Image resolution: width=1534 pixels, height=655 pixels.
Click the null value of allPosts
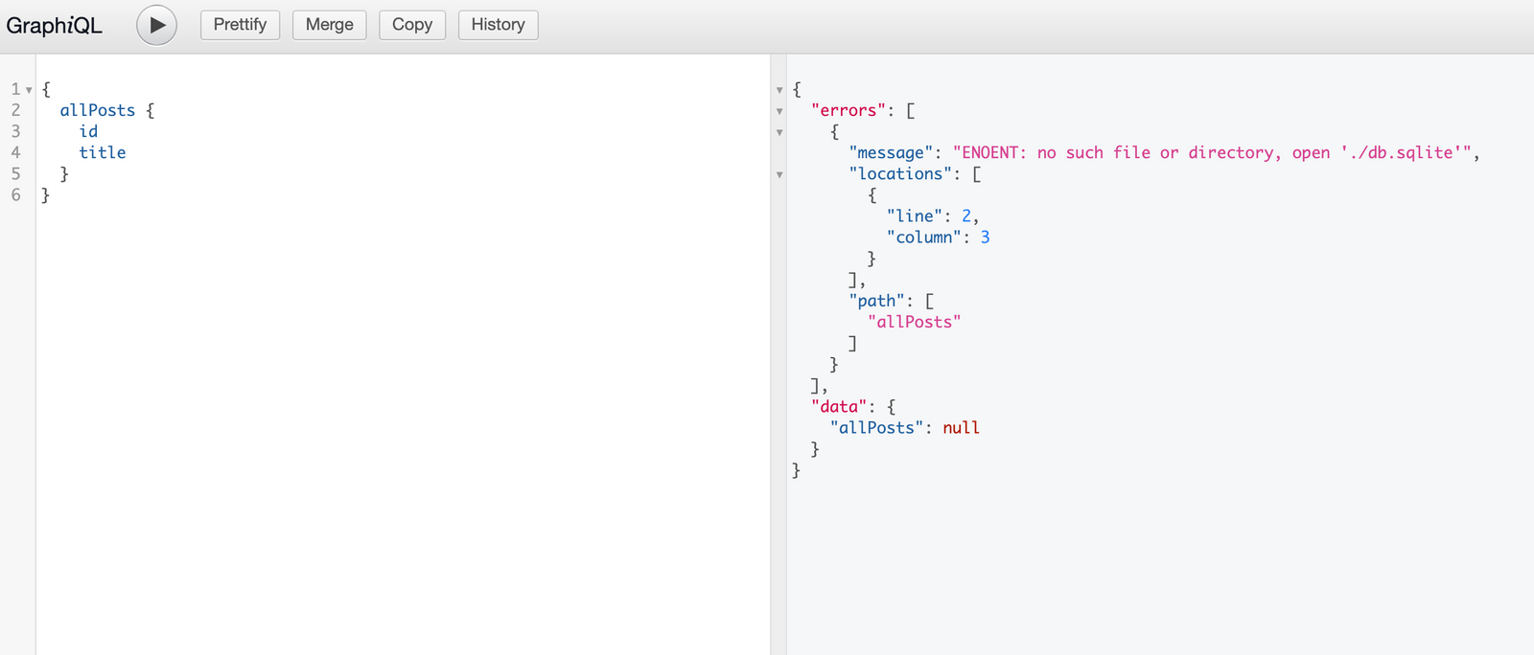pyautogui.click(x=961, y=427)
